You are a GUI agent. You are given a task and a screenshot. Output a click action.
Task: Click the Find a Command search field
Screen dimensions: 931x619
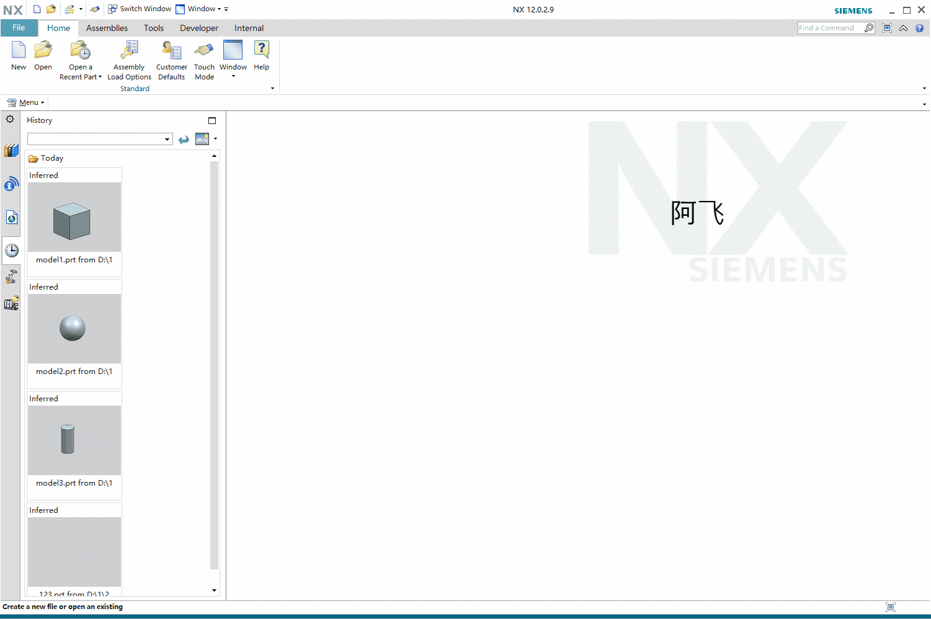(x=830, y=28)
